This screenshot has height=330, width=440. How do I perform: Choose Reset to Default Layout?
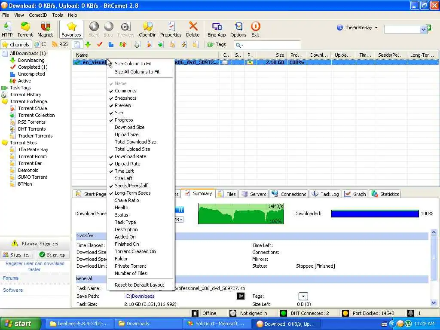click(x=140, y=285)
